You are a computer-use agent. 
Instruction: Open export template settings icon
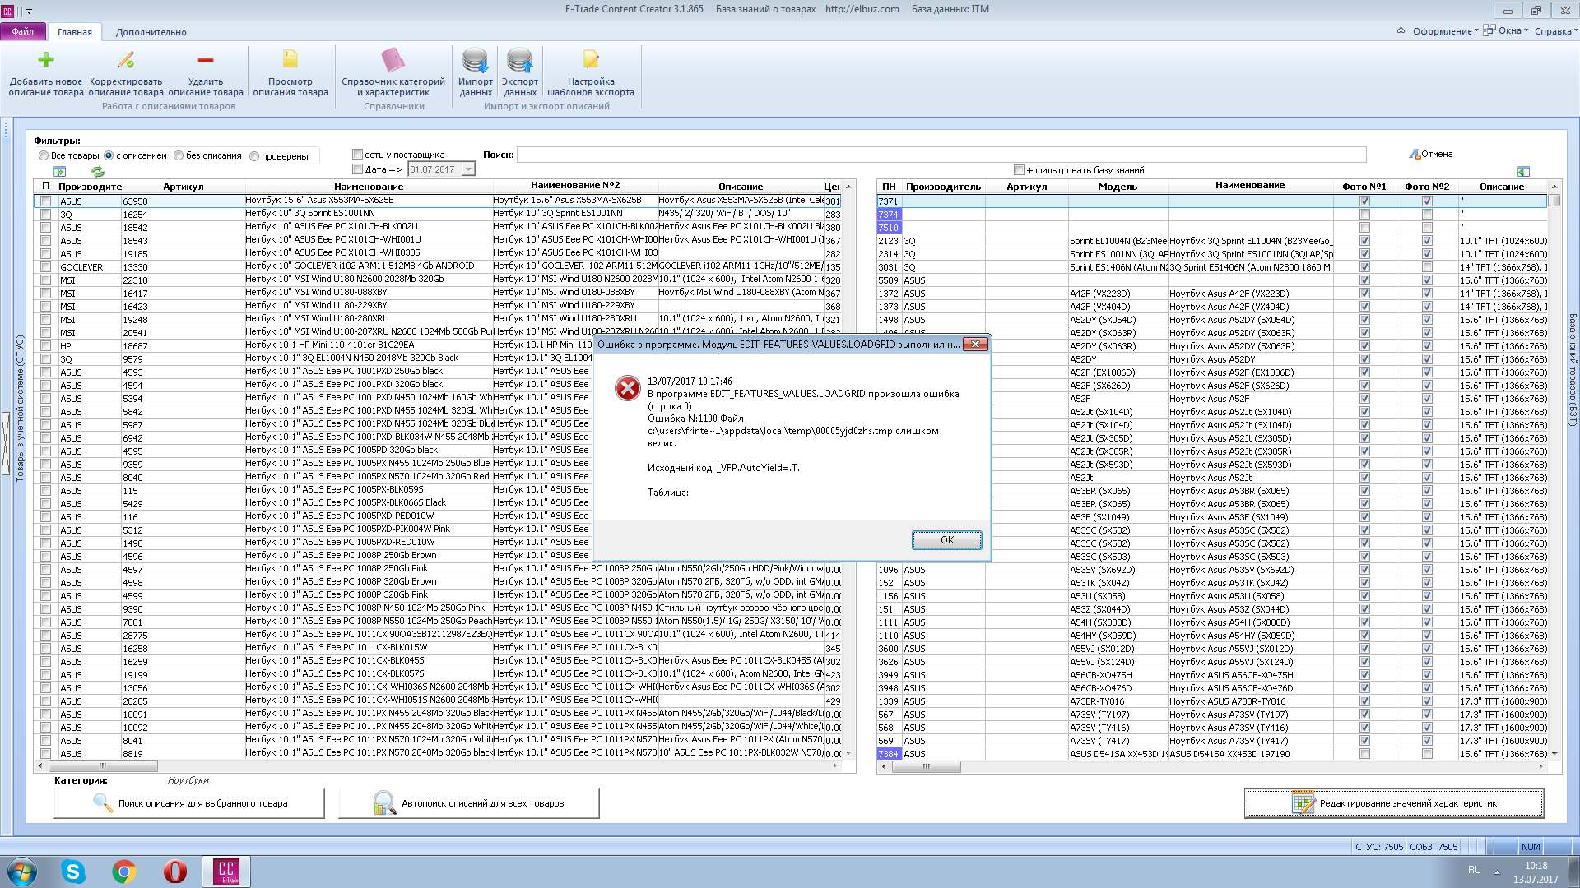591,59
